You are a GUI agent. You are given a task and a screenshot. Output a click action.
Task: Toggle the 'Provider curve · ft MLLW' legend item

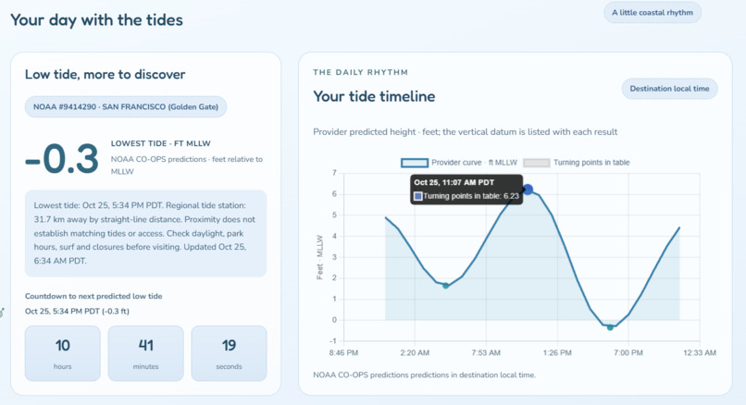tap(459, 163)
